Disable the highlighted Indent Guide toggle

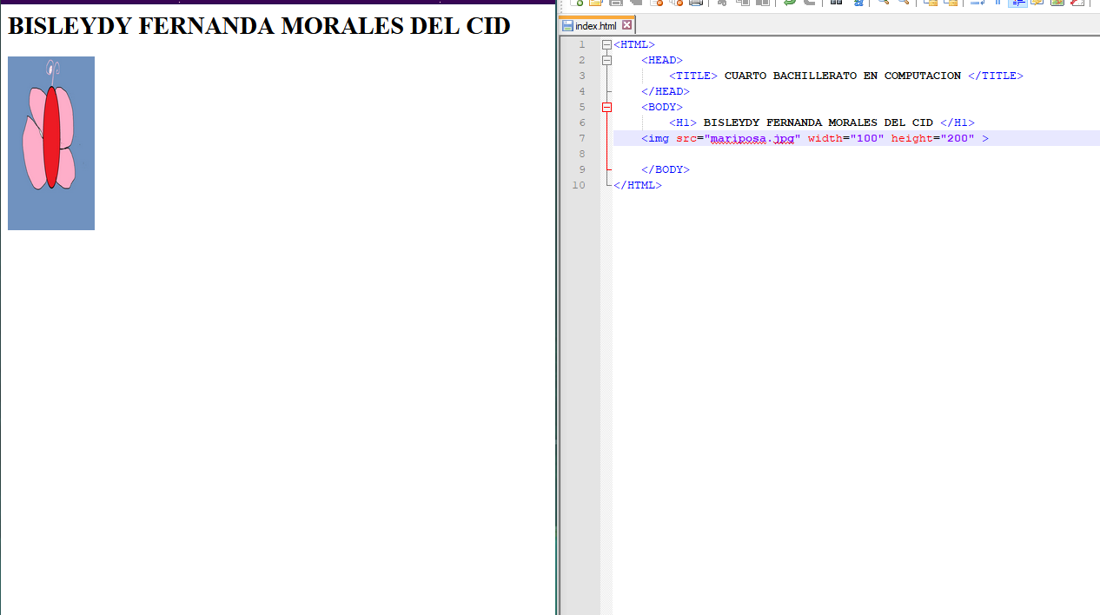click(x=1017, y=3)
